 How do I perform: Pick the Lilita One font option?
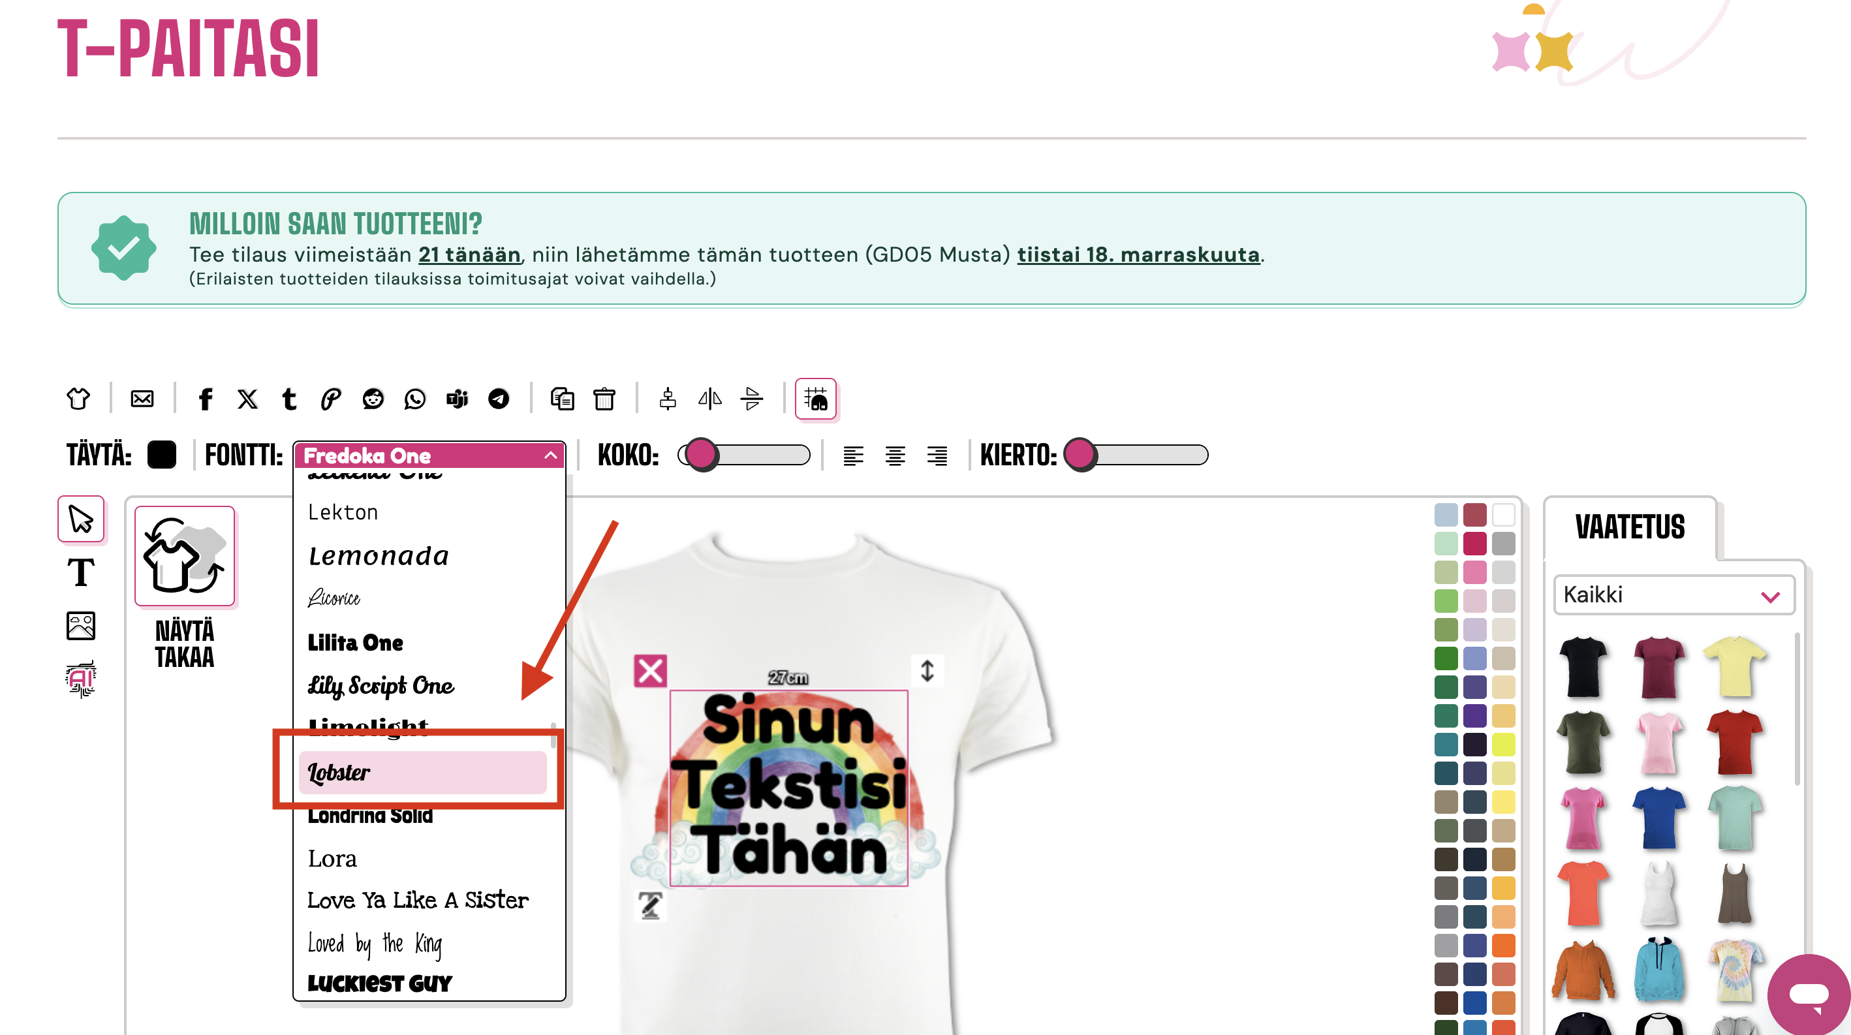(x=356, y=643)
